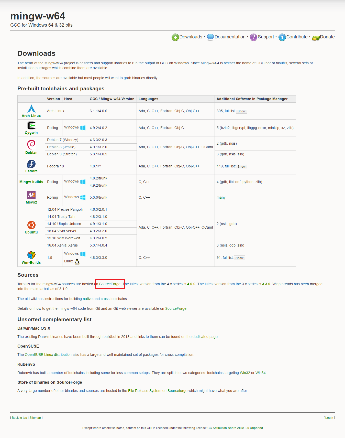Click the 'Additional Software in Package Manager' header
The width and height of the screenshot is (345, 438).
point(255,99)
